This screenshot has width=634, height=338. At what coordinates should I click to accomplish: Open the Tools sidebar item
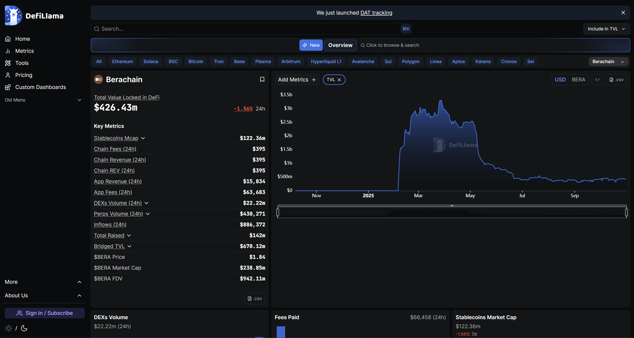coord(22,63)
